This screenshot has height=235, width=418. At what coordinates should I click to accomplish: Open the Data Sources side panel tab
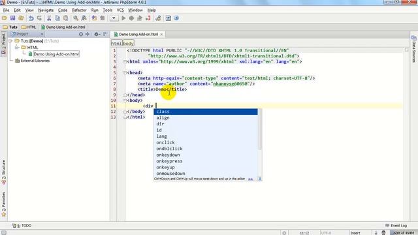pos(413,50)
